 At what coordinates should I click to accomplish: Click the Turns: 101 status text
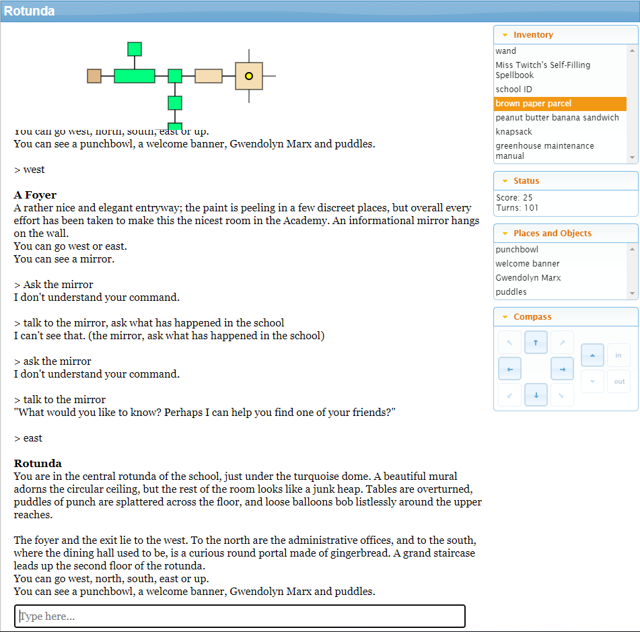(517, 208)
